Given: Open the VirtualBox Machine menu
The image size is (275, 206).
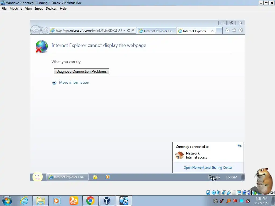Looking at the screenshot, I should pos(16,8).
